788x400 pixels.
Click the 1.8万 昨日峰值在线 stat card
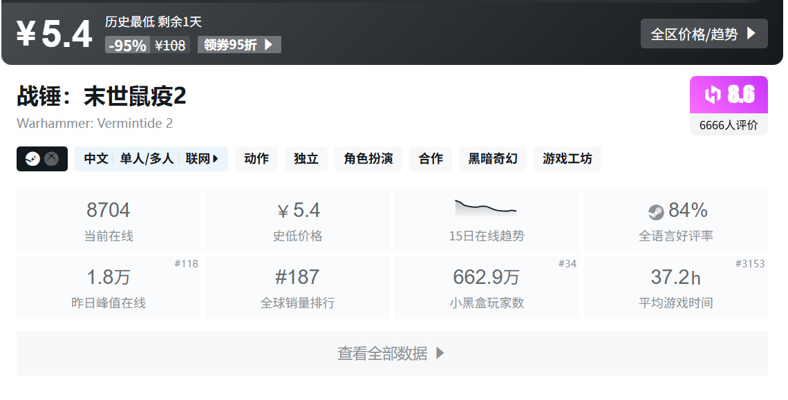pyautogui.click(x=109, y=287)
